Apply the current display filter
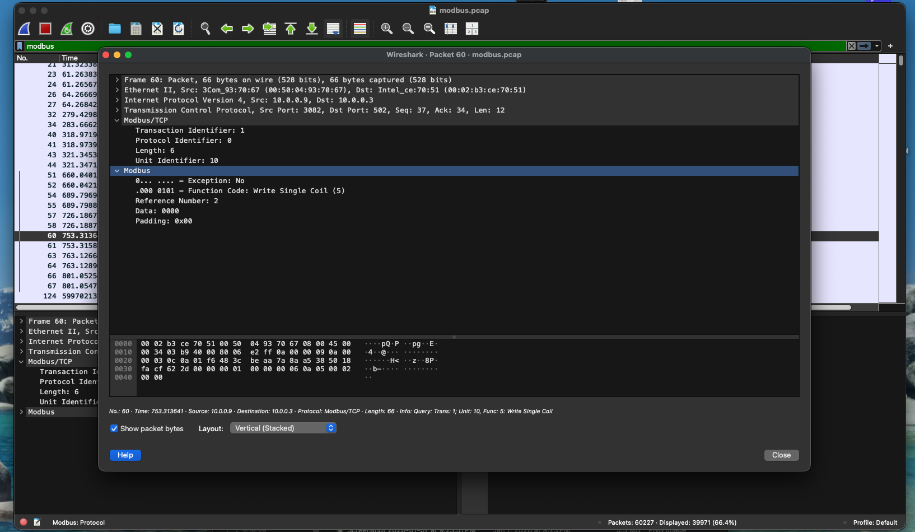This screenshot has width=915, height=532. [x=865, y=46]
